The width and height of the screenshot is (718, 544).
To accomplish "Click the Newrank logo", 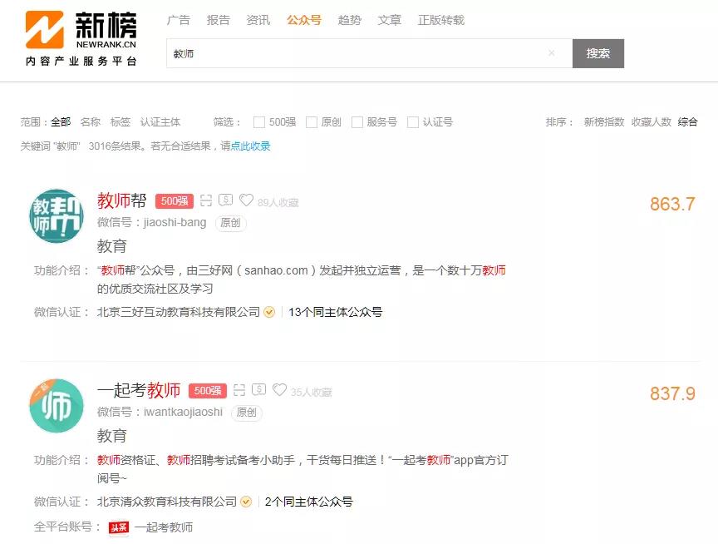I will [x=81, y=37].
